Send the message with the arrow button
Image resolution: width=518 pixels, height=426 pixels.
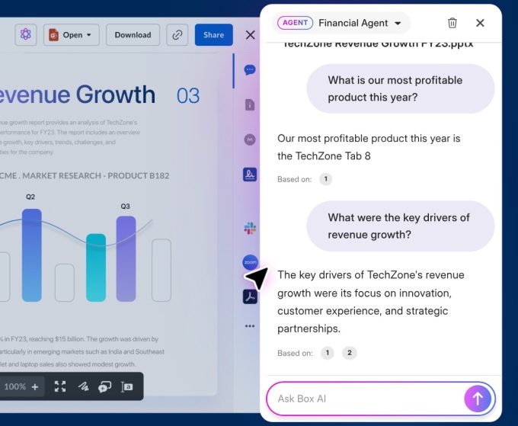point(478,399)
